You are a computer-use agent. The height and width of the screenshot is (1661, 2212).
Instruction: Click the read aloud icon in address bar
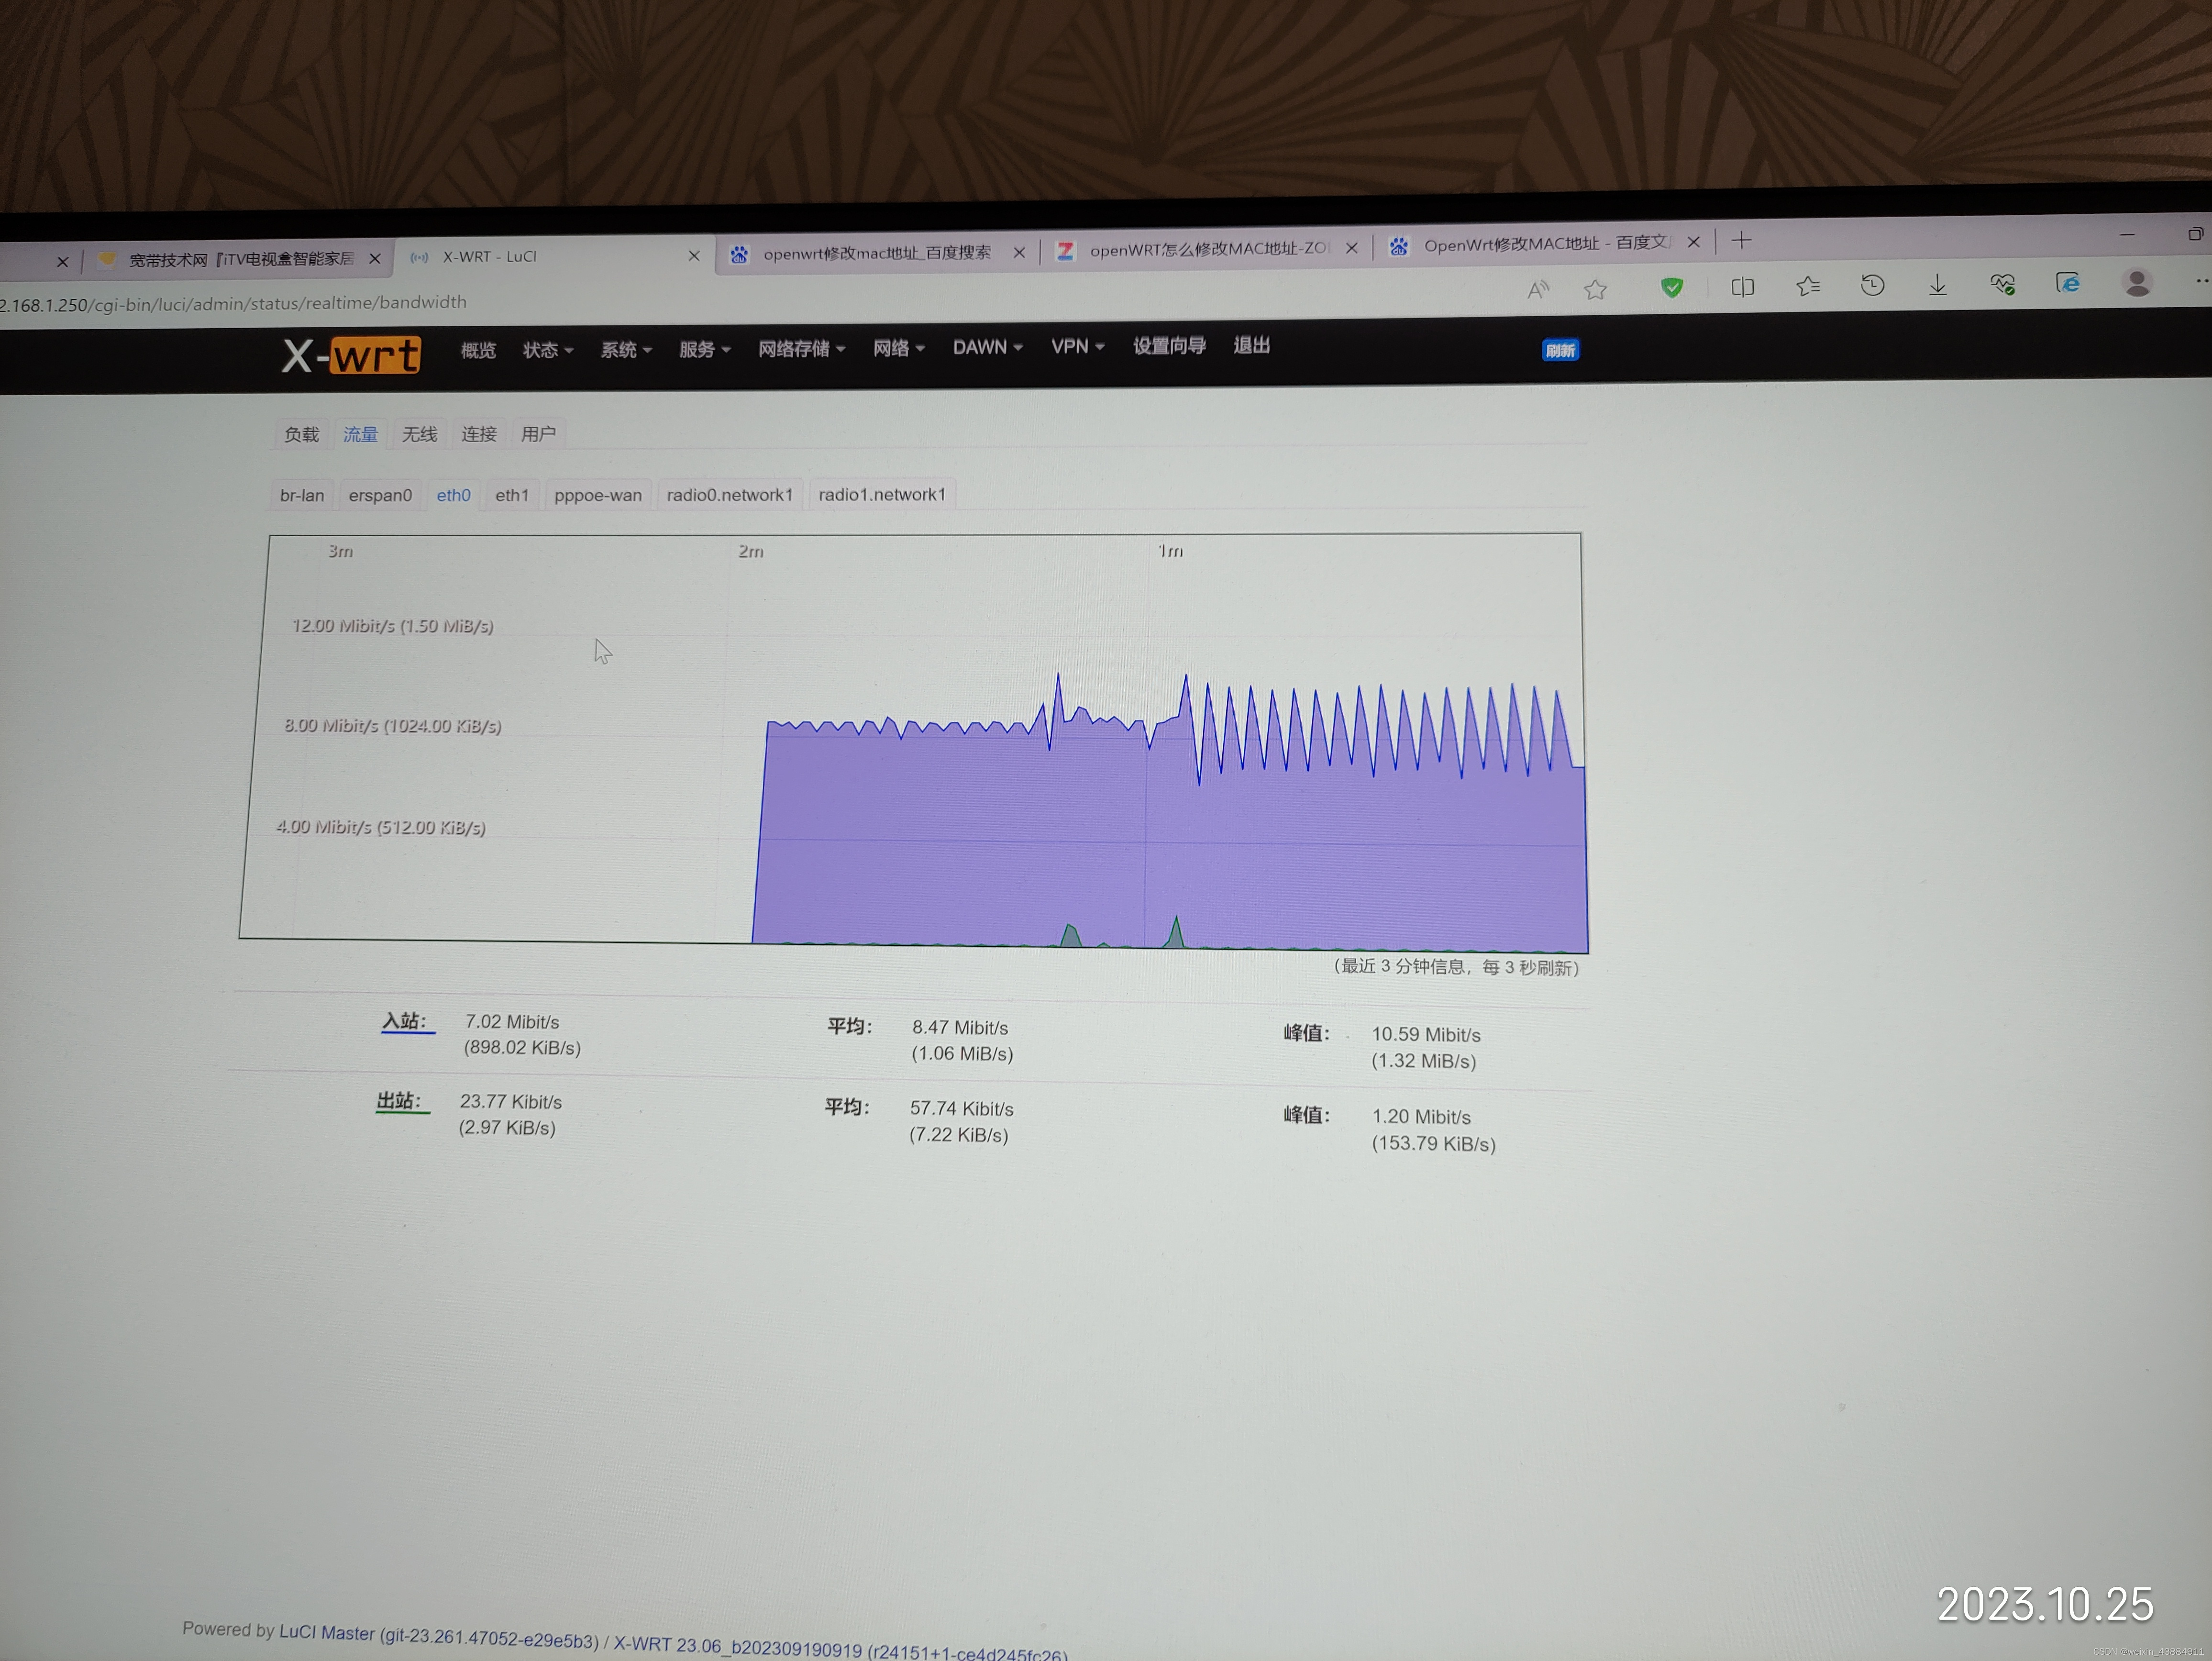click(1538, 290)
